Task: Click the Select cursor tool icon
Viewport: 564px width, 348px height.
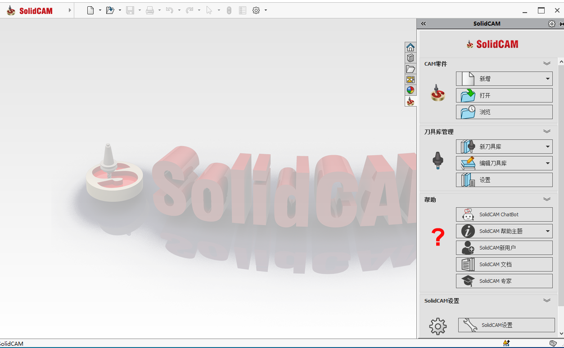Action: tap(209, 10)
